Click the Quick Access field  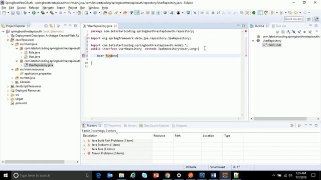pyautogui.click(x=293, y=19)
